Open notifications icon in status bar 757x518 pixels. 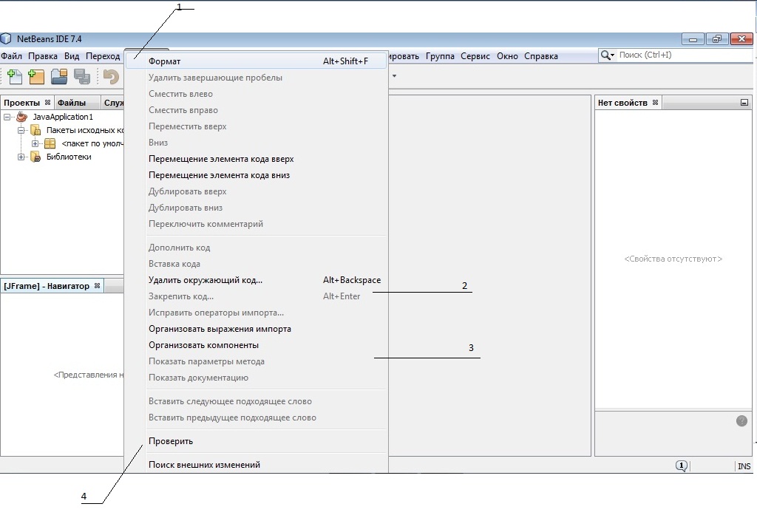[x=681, y=466]
